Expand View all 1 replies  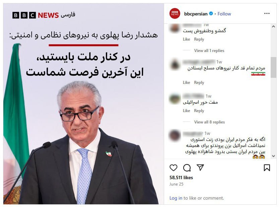(209, 51)
